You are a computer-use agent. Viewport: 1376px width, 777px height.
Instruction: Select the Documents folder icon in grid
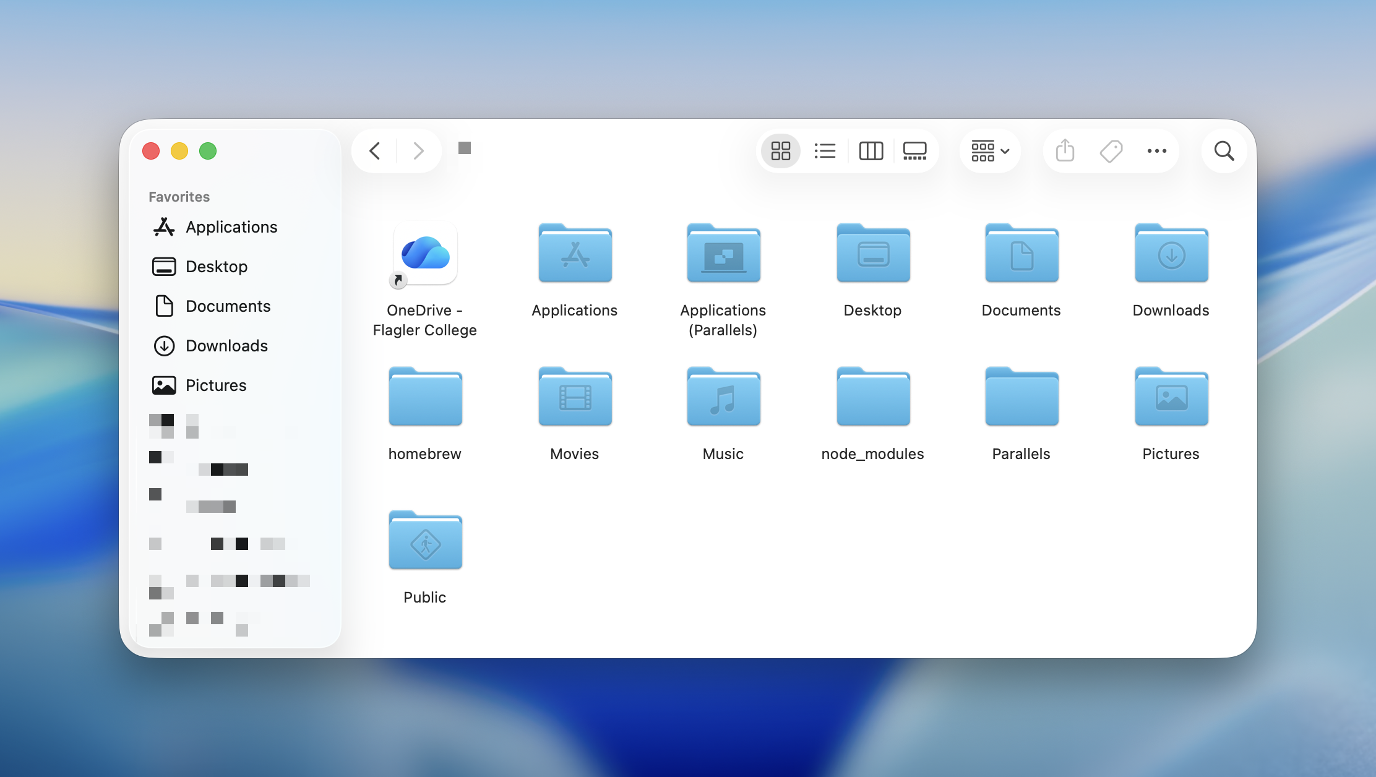(1021, 253)
